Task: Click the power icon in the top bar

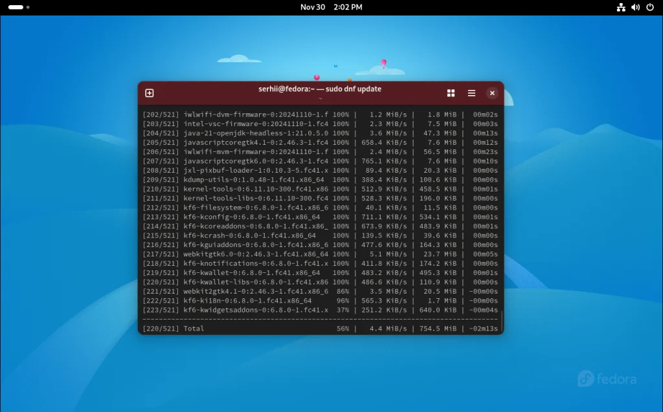Action: [651, 7]
